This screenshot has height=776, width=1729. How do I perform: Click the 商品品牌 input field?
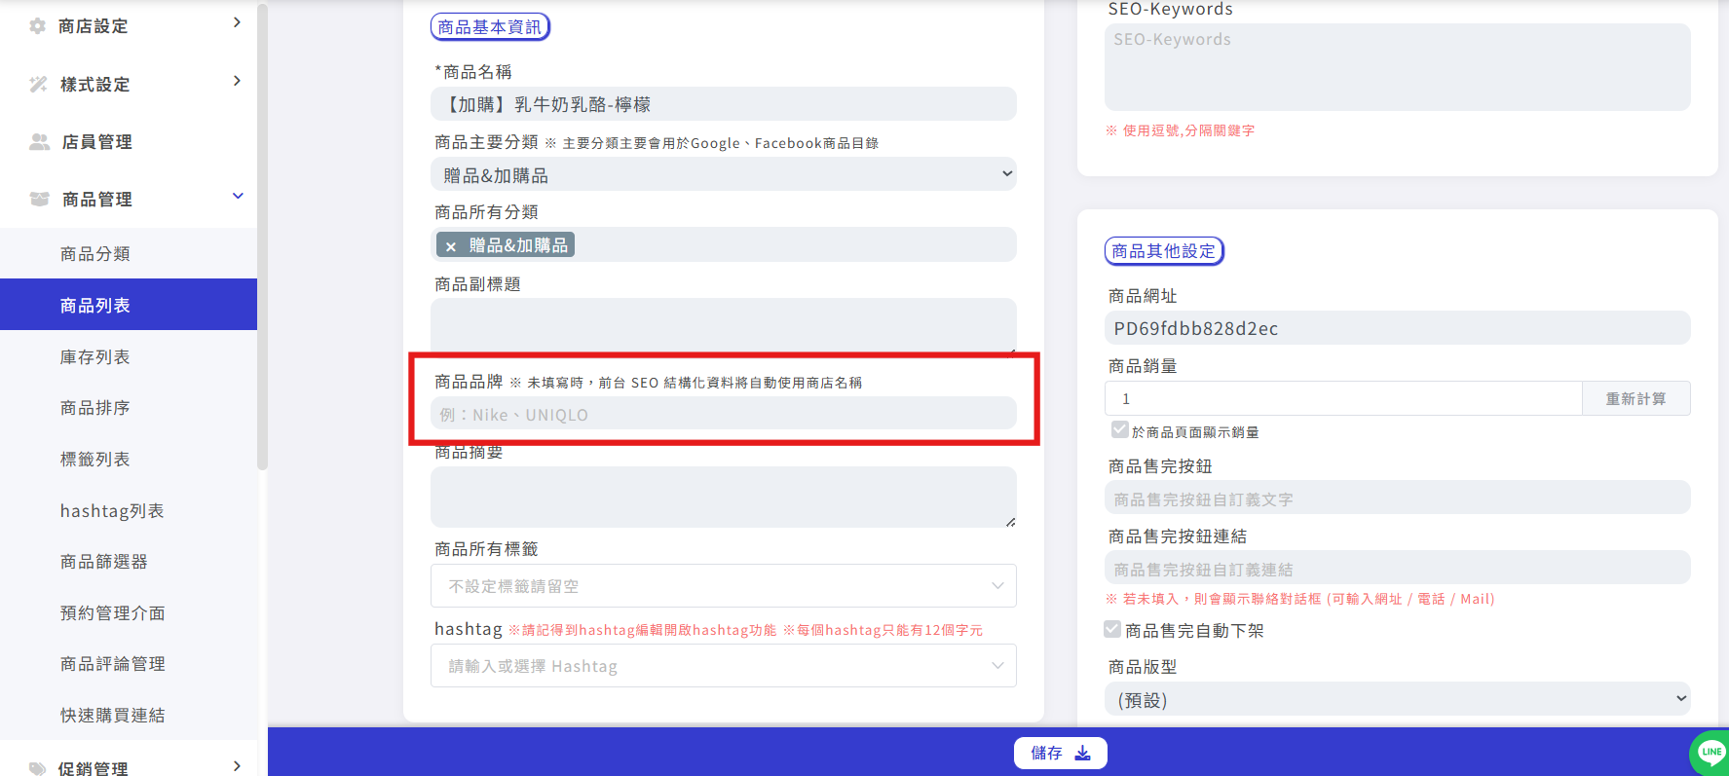[724, 414]
